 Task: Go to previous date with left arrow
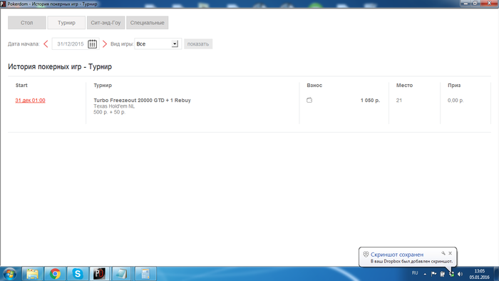click(46, 44)
